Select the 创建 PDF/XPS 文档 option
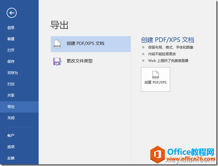Image resolution: width=218 pixels, height=166 pixels. pyautogui.click(x=91, y=44)
